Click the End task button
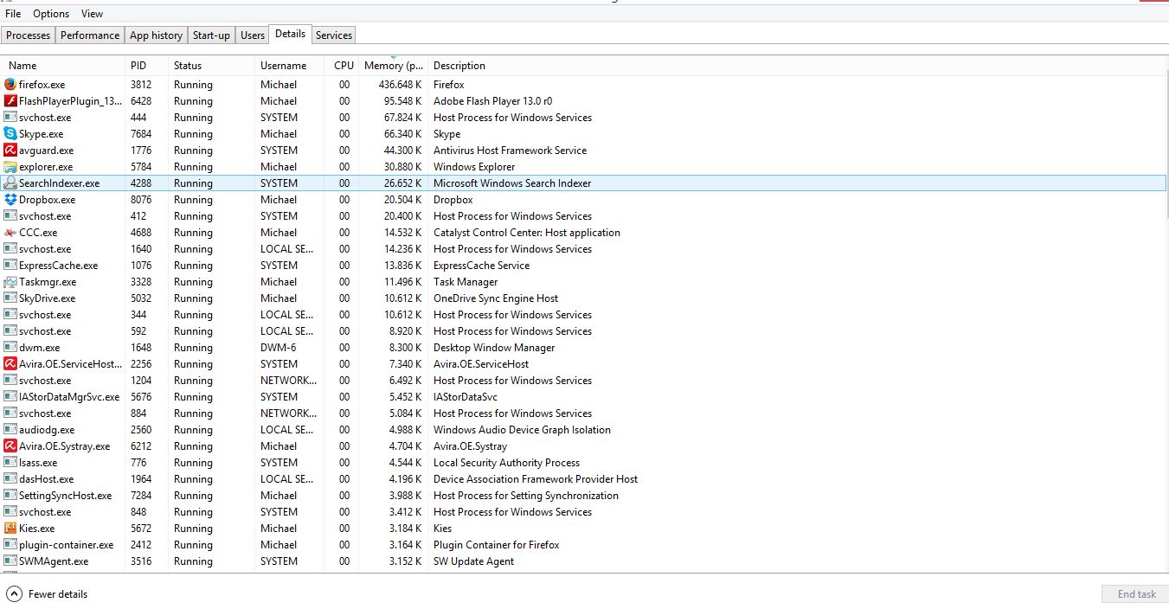The height and width of the screenshot is (609, 1169). [x=1136, y=594]
